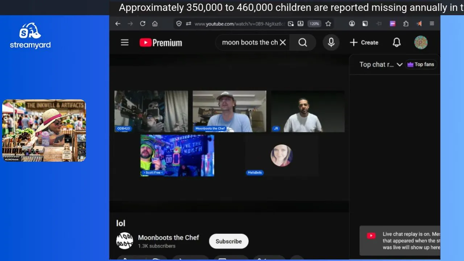Open the YouTube guide hamburger menu

[125, 43]
